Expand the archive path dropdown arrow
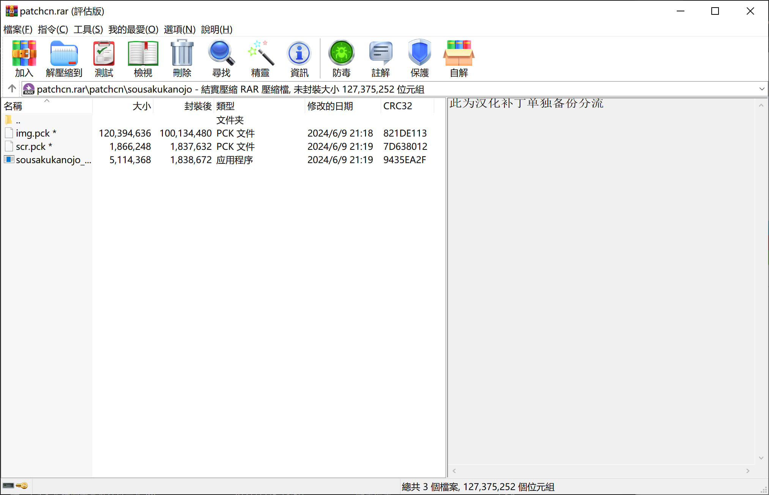This screenshot has width=769, height=495. [x=761, y=89]
